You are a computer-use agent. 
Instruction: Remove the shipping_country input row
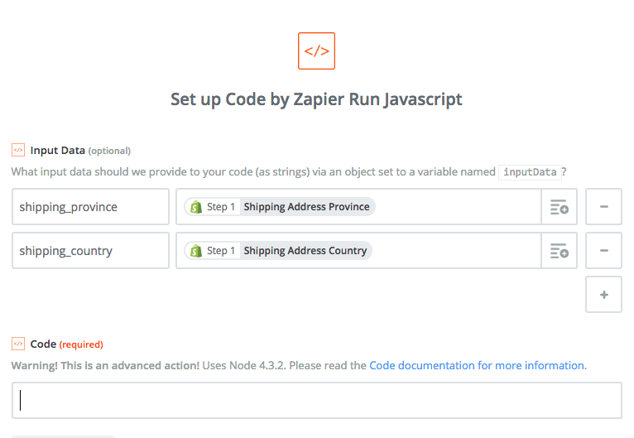pyautogui.click(x=603, y=251)
